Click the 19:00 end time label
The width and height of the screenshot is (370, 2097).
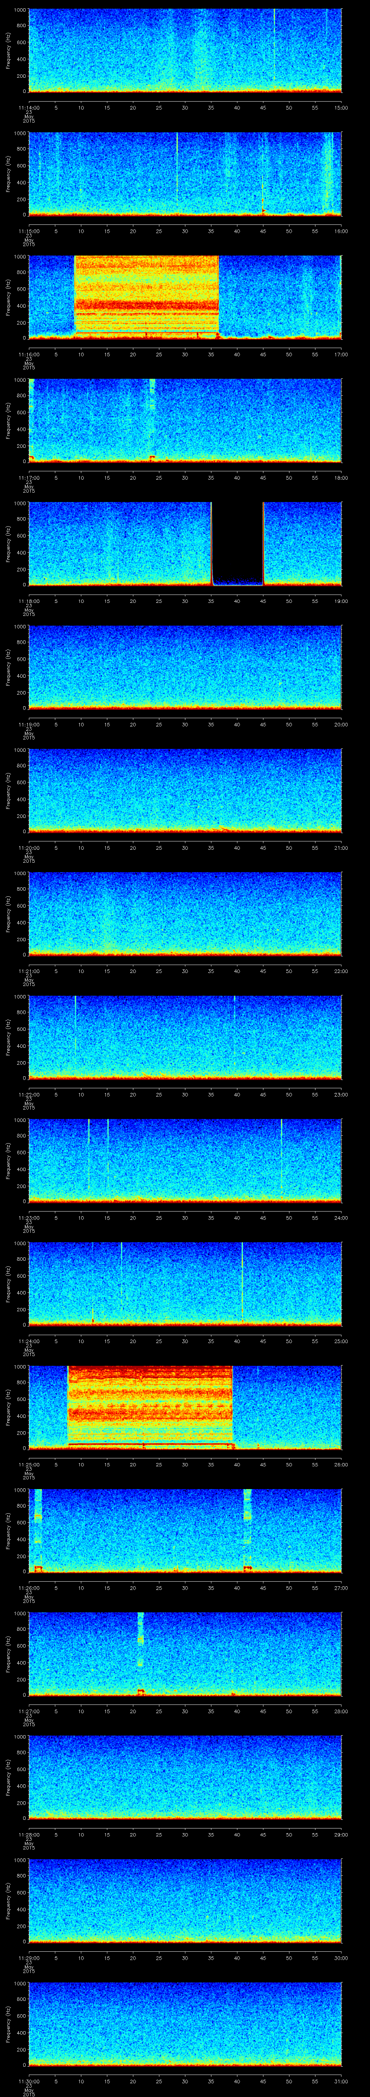pyautogui.click(x=341, y=601)
